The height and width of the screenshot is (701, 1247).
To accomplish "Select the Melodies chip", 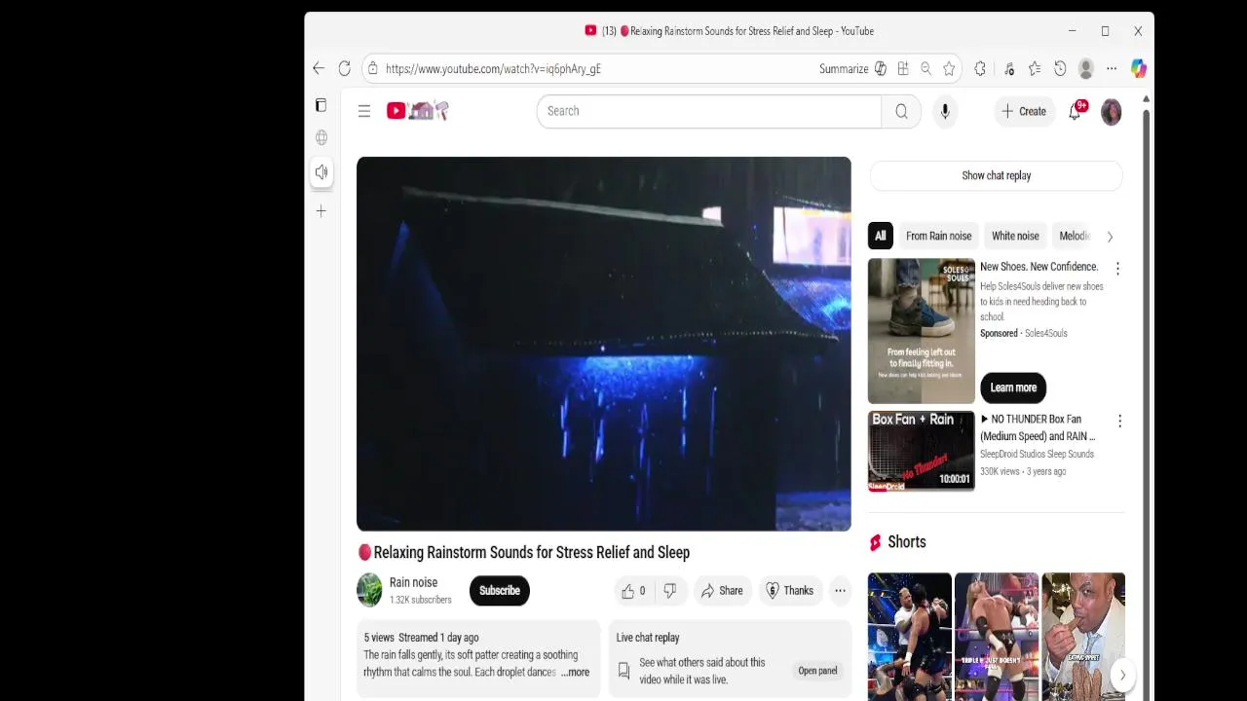I will tap(1074, 236).
